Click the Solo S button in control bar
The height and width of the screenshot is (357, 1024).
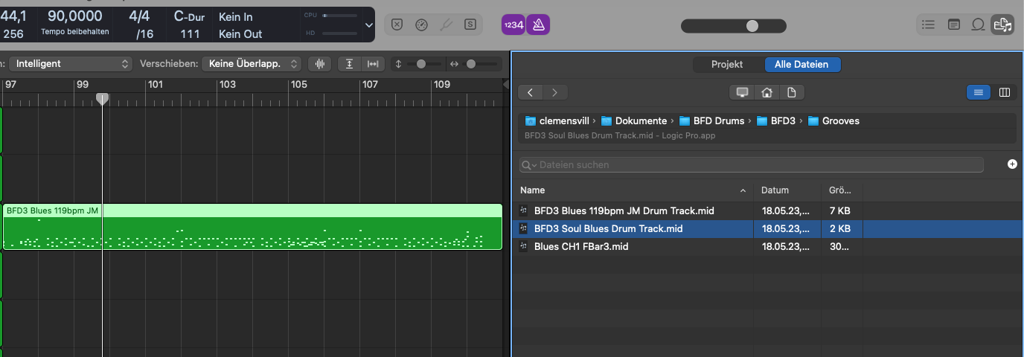pyautogui.click(x=470, y=25)
